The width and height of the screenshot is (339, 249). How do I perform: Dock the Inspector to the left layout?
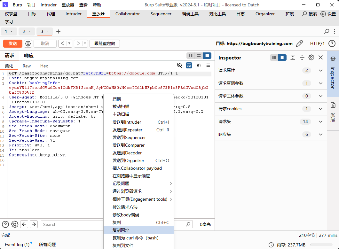tap(274, 58)
